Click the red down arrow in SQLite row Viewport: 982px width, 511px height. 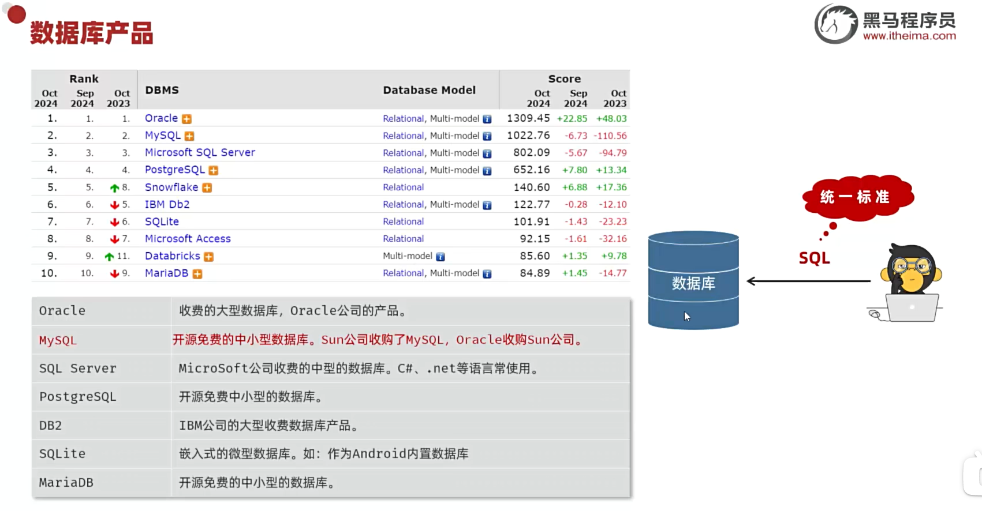click(114, 222)
